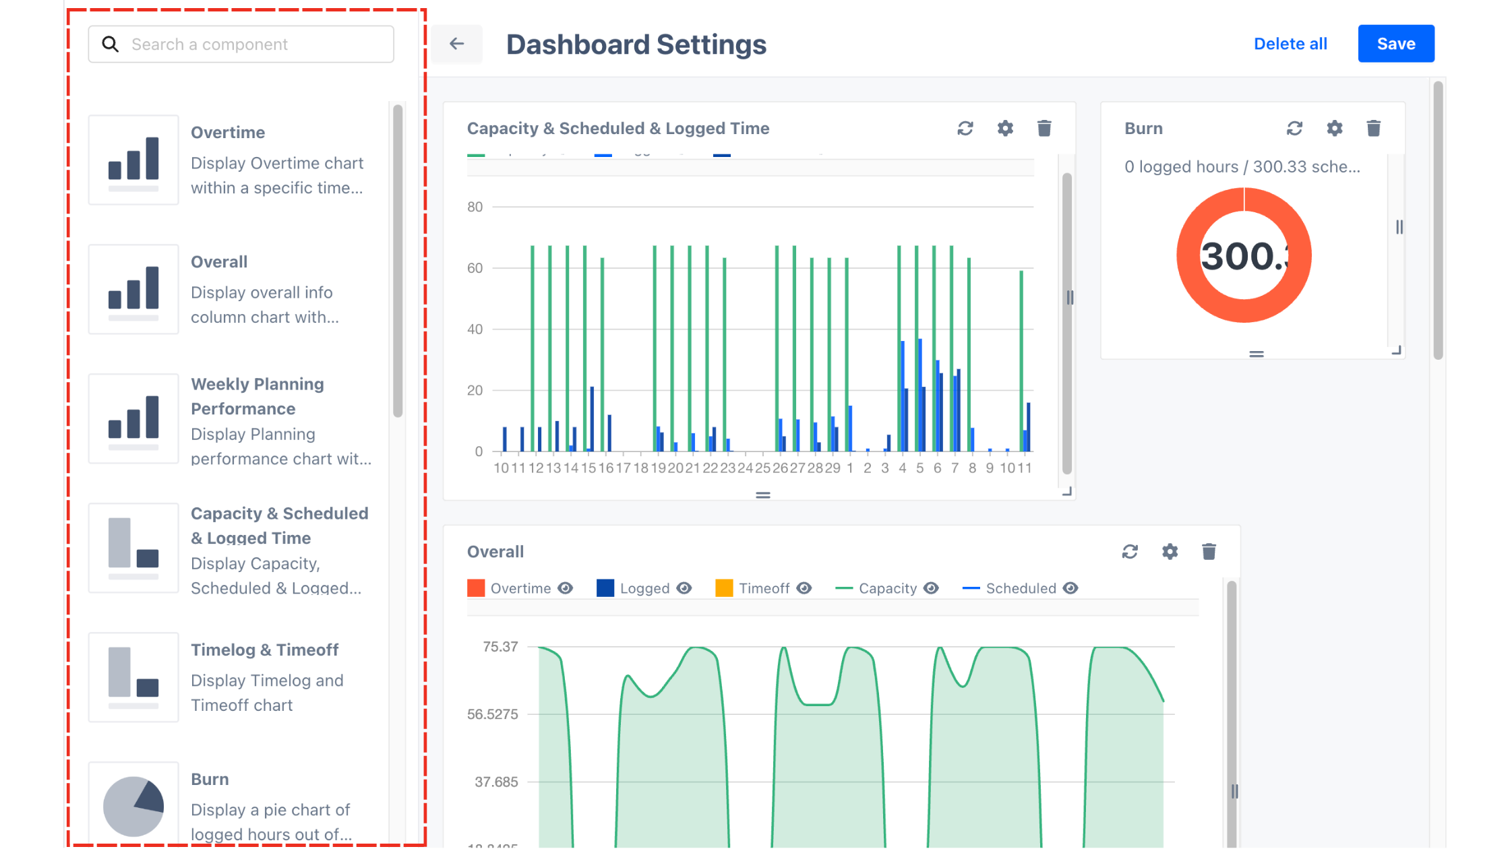Open settings gear of Capacity & Scheduled widget
The height and width of the screenshot is (849, 1510).
click(1005, 128)
